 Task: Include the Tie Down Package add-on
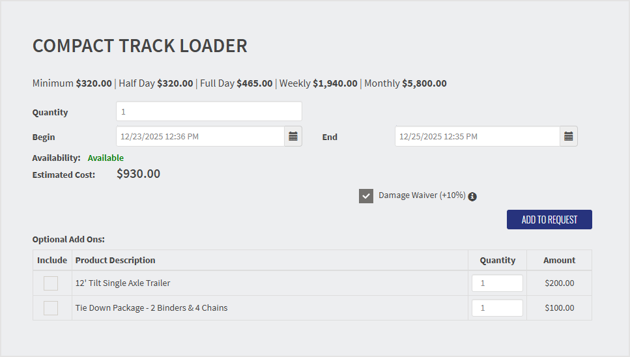[51, 308]
